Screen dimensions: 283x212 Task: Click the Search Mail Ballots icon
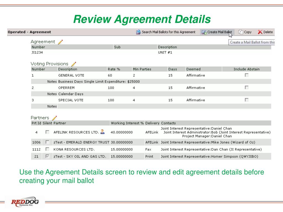tap(138, 32)
